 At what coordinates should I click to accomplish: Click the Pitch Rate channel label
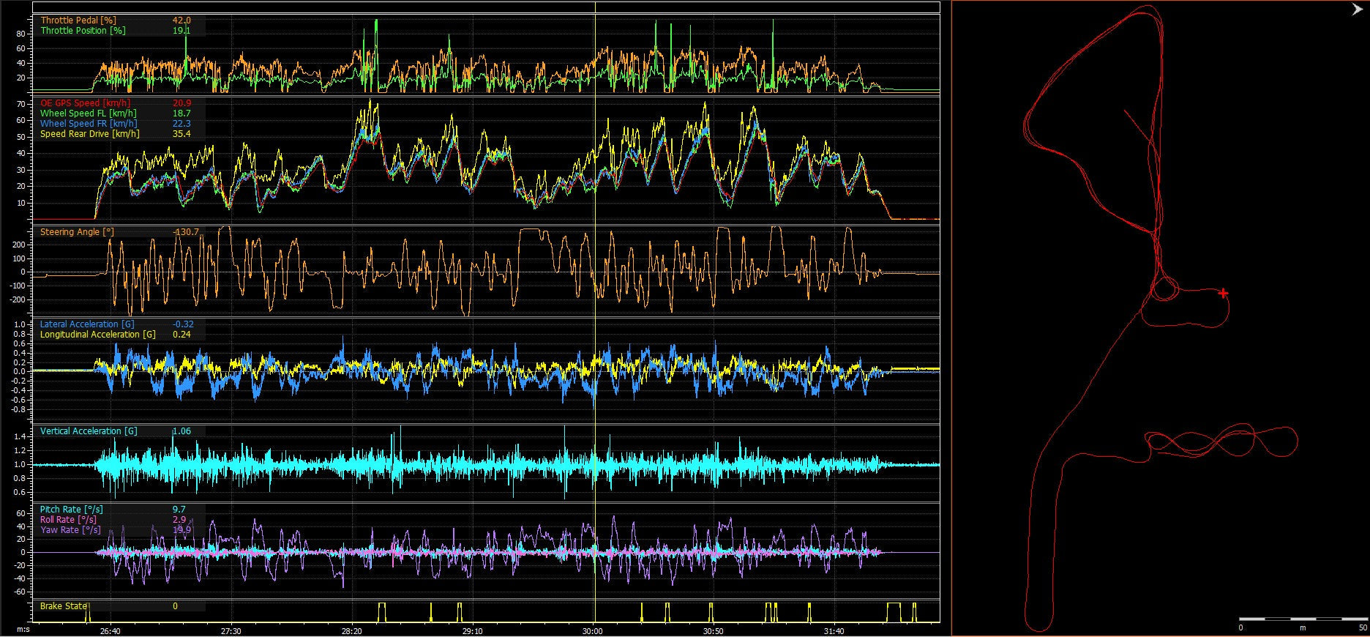[x=71, y=510]
